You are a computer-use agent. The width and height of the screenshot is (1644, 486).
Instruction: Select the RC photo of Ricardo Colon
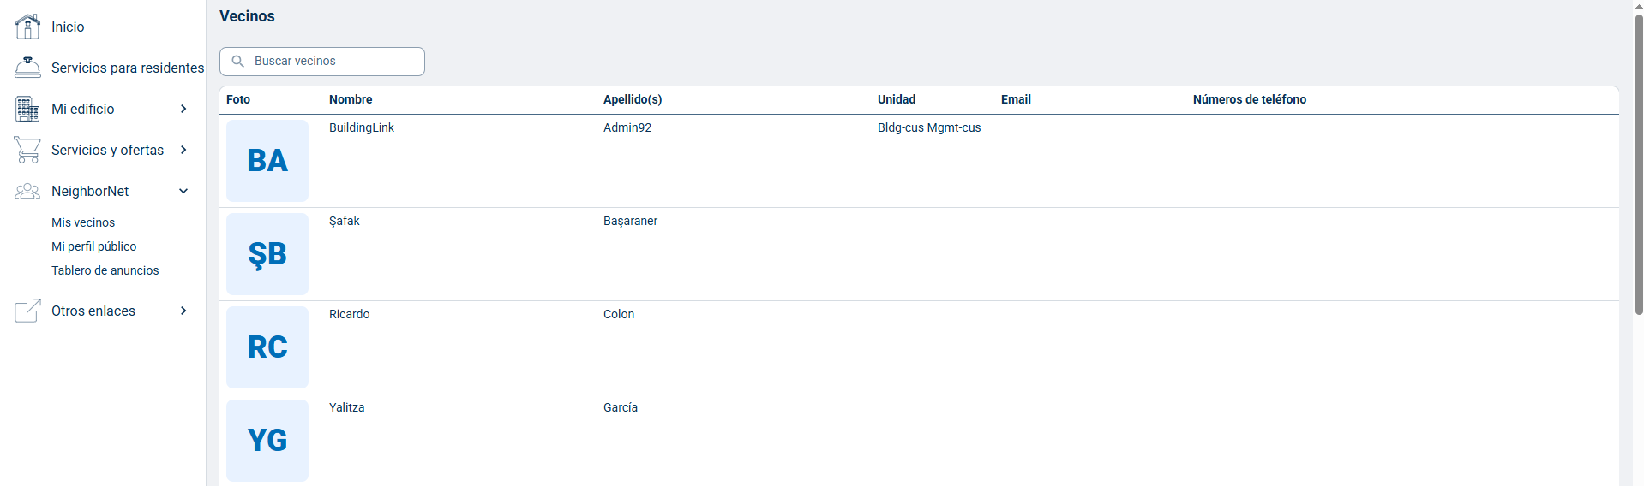267,347
